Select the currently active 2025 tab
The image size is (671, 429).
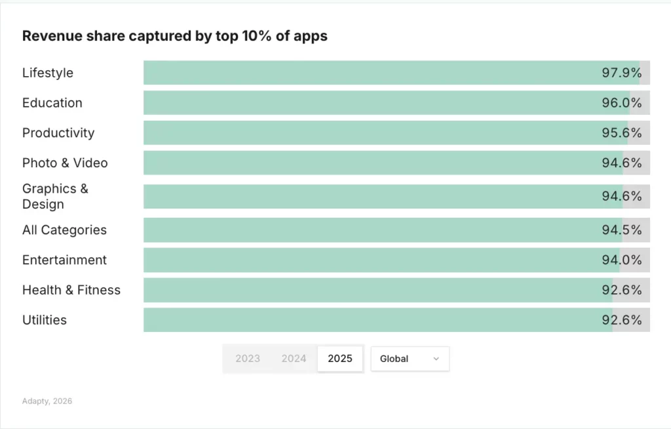[340, 358]
